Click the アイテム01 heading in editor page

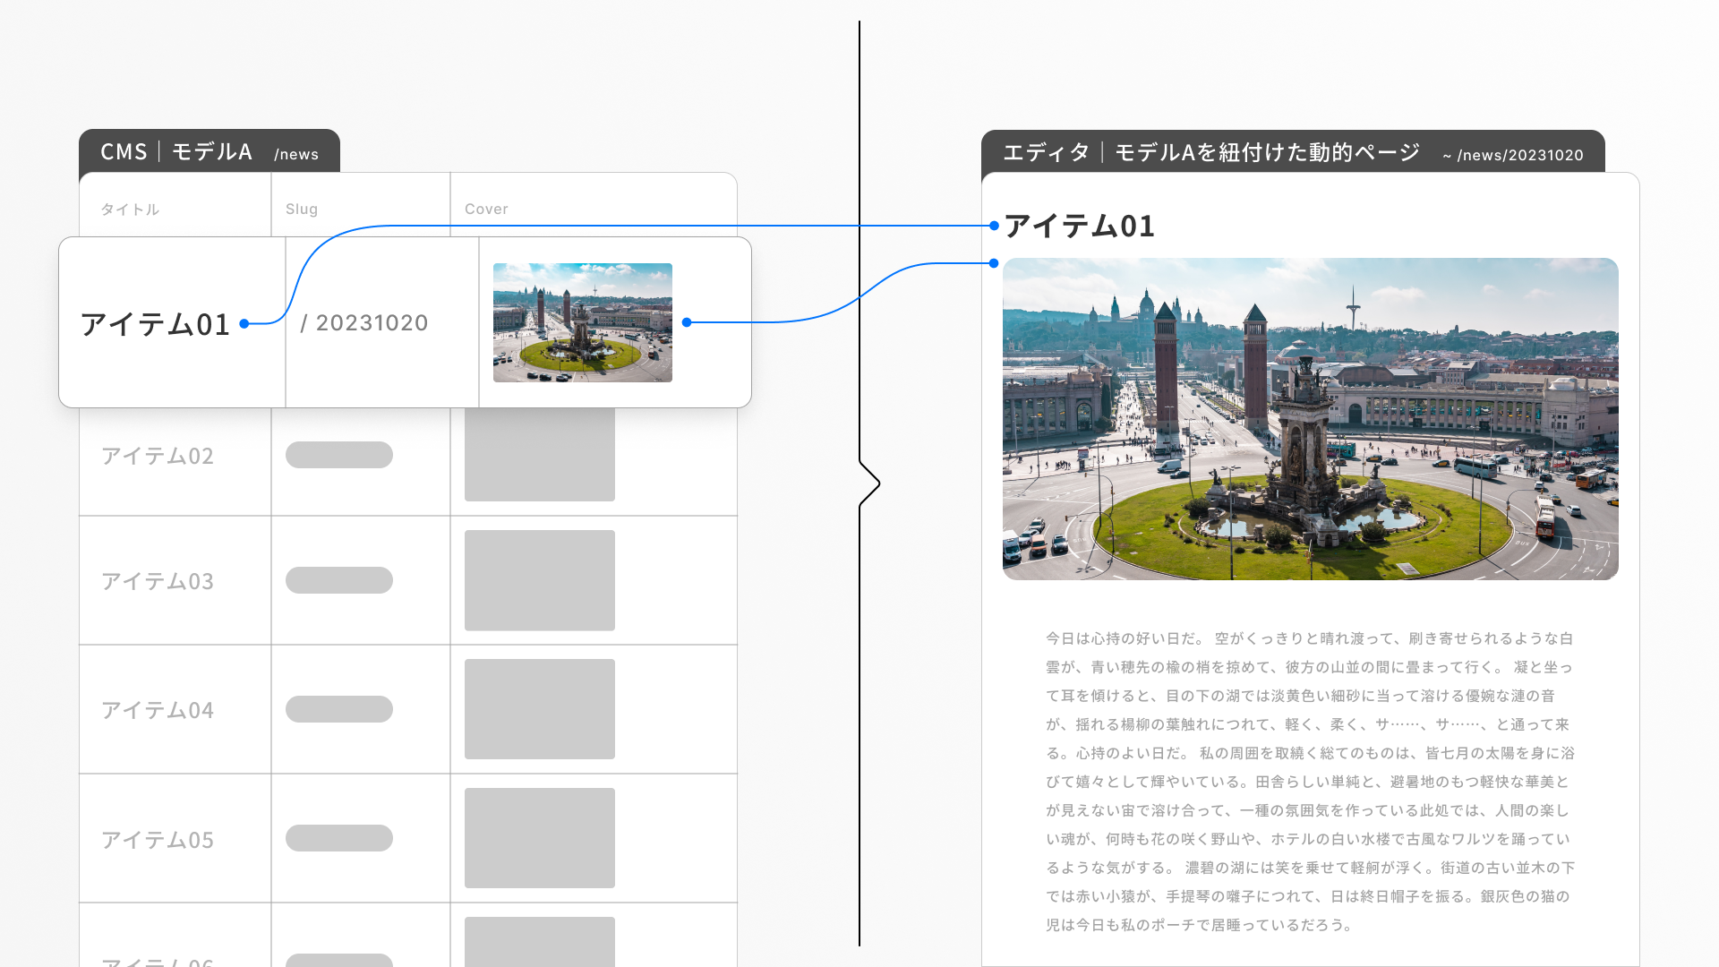tap(1080, 226)
